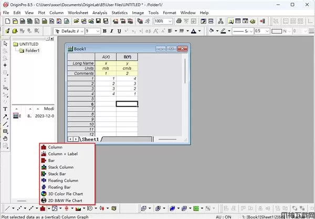The width and height of the screenshot is (315, 219).
Task: Click the Bold formatting button
Action: 105,31
